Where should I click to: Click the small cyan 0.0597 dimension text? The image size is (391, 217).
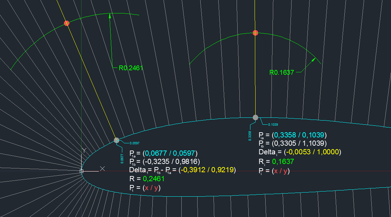click(x=134, y=143)
